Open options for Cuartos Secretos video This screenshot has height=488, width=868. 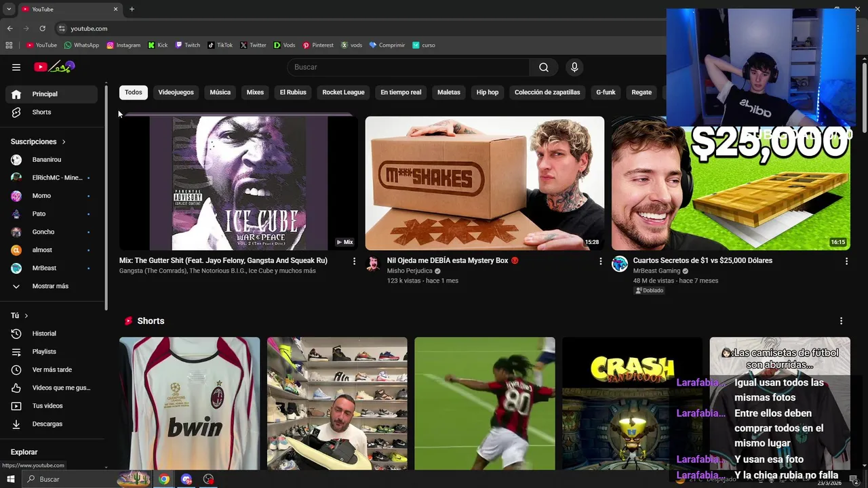tap(846, 261)
